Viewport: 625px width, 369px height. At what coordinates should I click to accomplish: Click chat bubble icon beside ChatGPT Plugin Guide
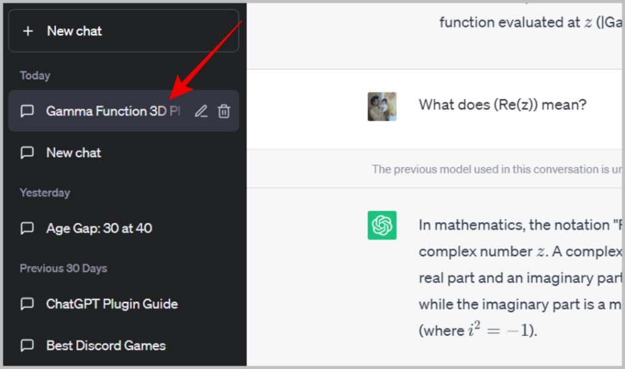click(27, 304)
